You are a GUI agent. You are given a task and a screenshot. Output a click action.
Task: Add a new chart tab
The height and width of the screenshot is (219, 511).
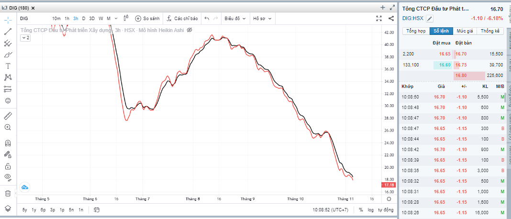tap(383, 8)
